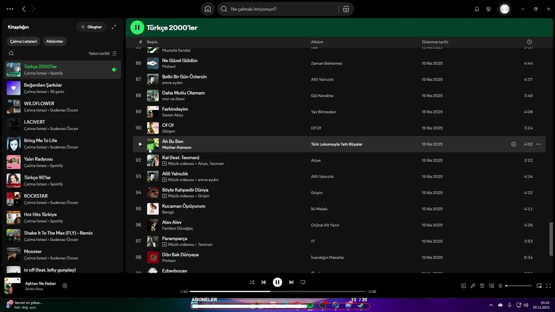Toggle shuffle playback

tap(252, 282)
